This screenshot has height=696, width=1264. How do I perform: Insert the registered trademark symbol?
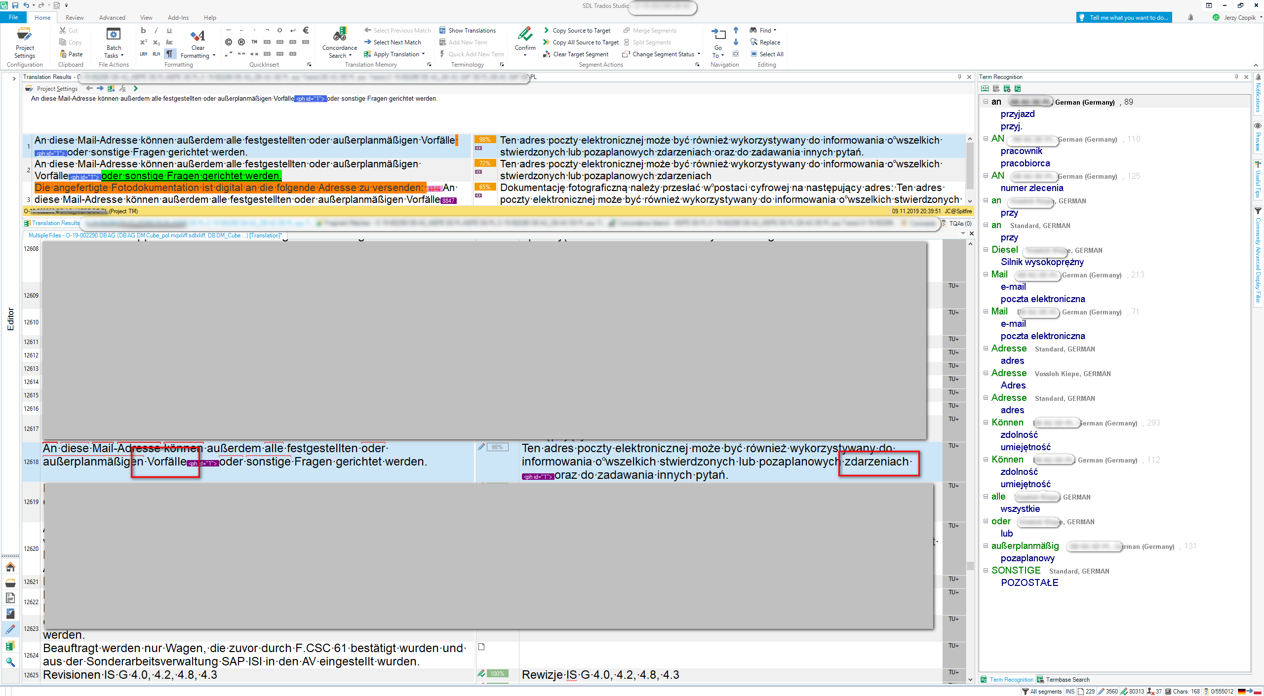(241, 42)
